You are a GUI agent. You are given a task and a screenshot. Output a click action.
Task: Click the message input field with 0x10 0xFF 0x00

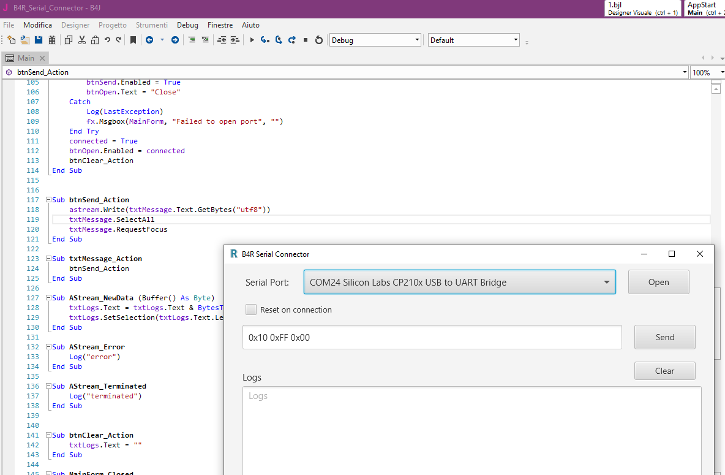click(432, 337)
